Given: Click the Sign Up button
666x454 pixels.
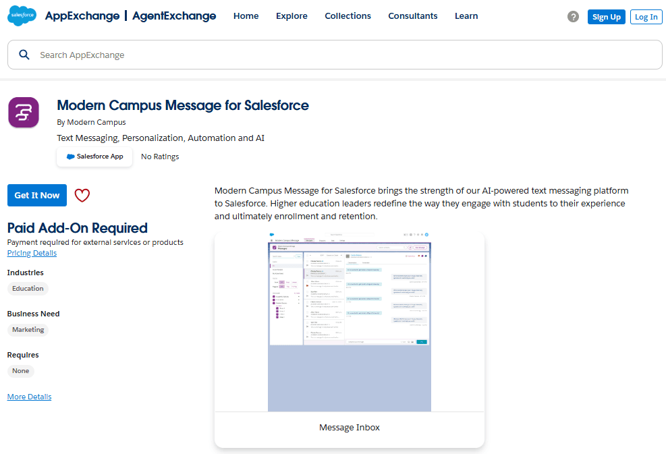Looking at the screenshot, I should tap(606, 17).
